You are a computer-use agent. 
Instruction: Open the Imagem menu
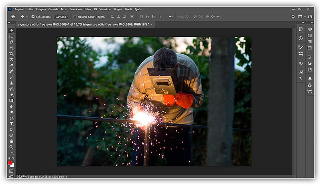point(41,9)
